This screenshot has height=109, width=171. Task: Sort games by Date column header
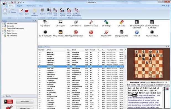[x=121, y=50]
